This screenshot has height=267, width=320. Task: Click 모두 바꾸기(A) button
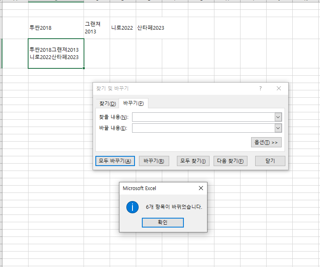(115, 161)
